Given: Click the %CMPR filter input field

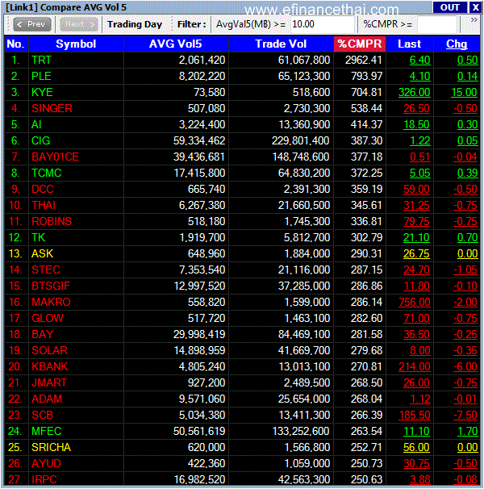Looking at the screenshot, I should 437,24.
